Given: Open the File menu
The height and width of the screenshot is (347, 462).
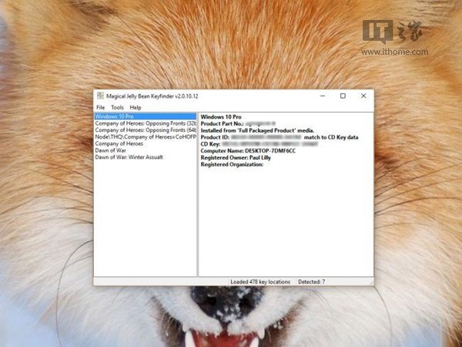Looking at the screenshot, I should point(100,107).
